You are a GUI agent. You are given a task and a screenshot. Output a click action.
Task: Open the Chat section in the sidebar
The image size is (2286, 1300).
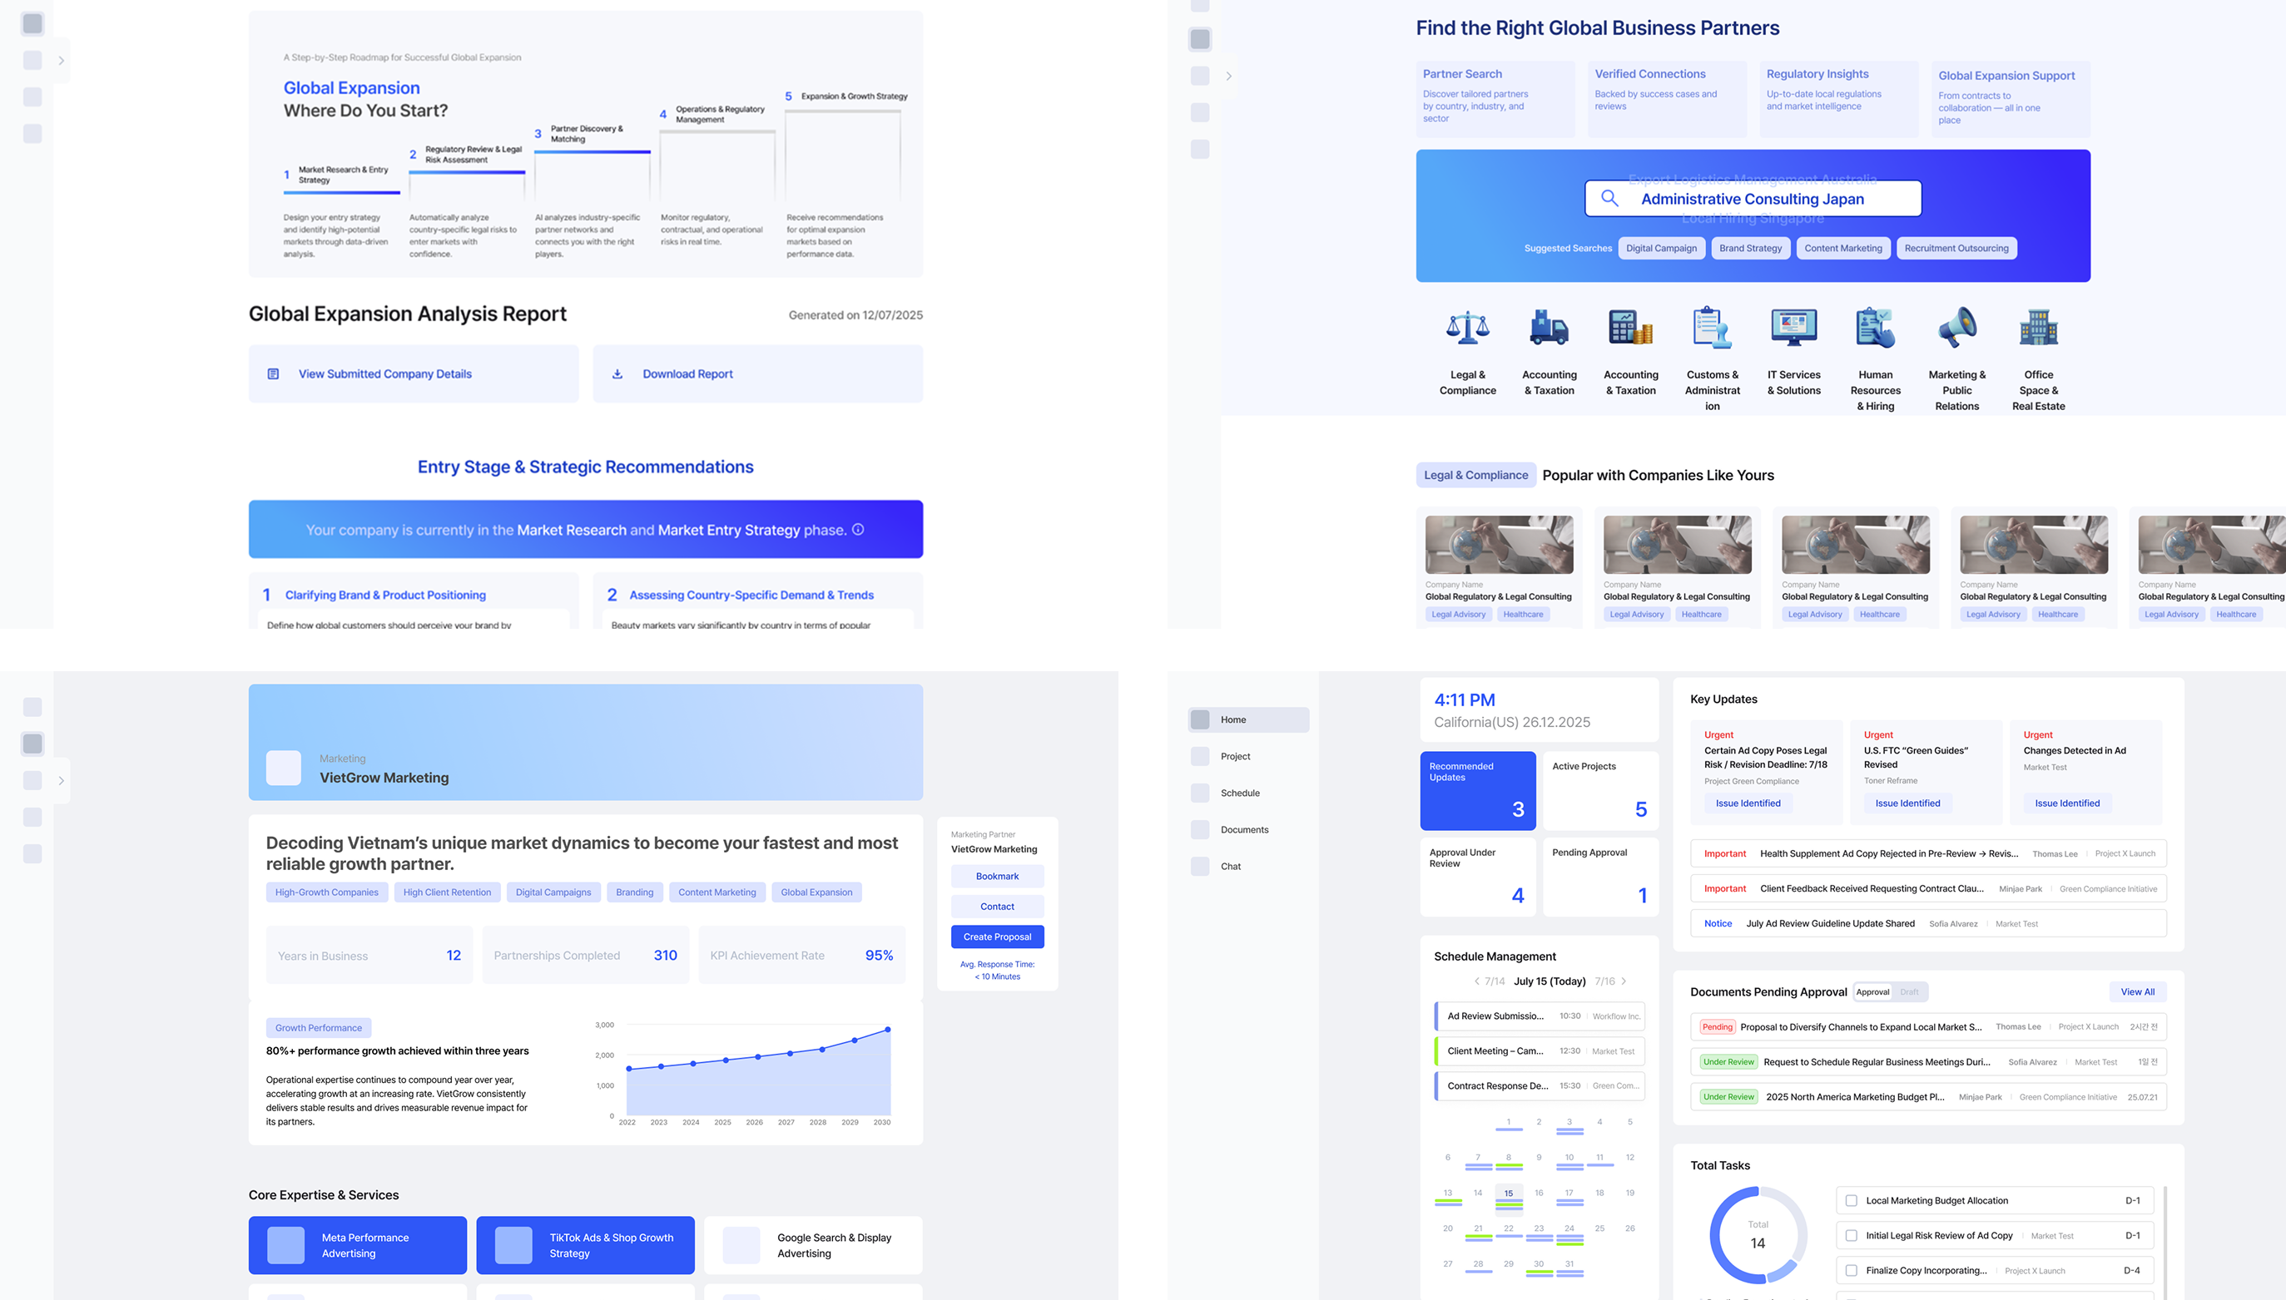click(1230, 865)
